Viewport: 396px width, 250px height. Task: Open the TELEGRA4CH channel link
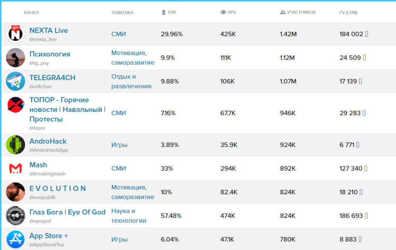pyautogui.click(x=52, y=78)
